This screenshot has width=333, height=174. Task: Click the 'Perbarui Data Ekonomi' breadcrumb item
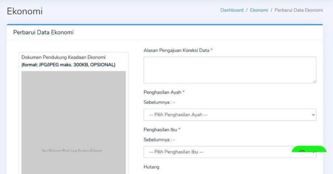pyautogui.click(x=299, y=10)
